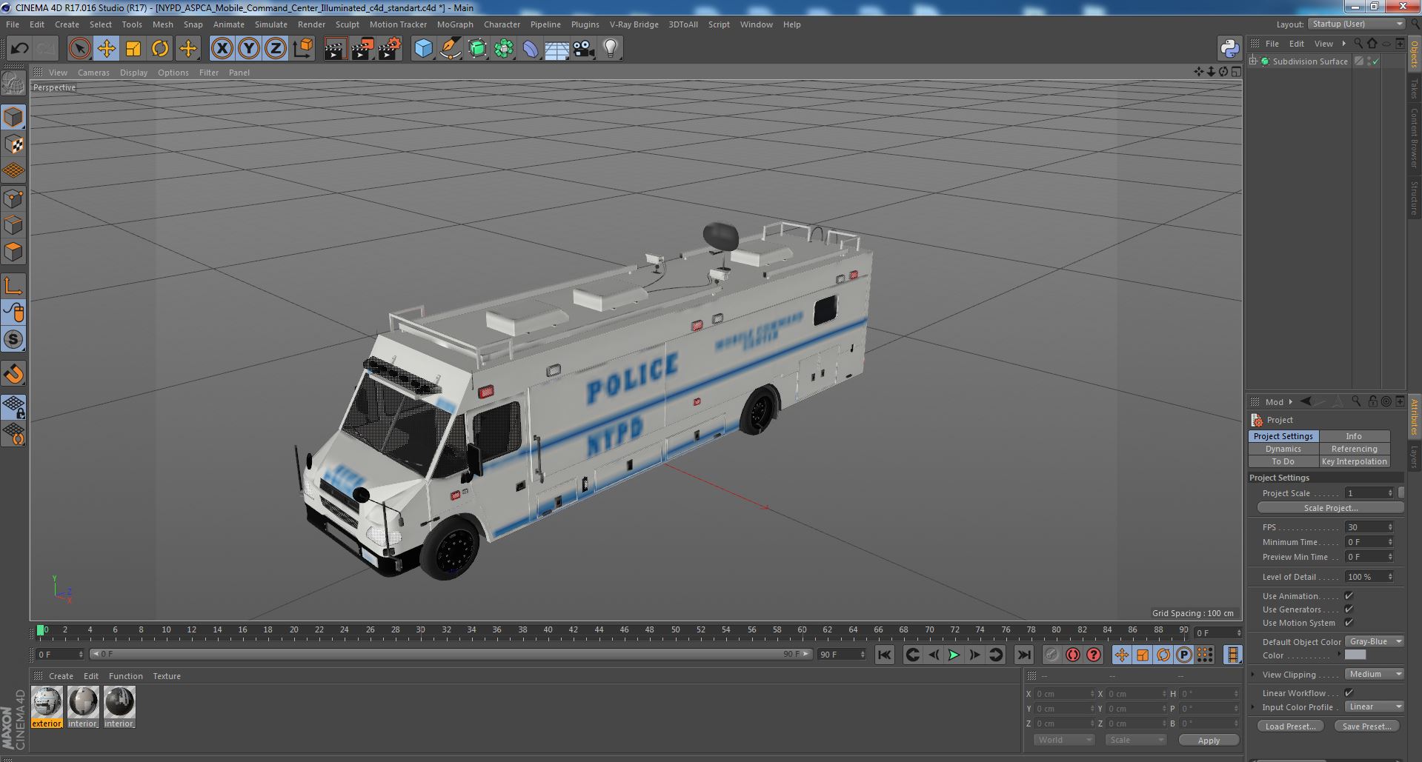Viewport: 1422px width, 762px height.
Task: Open the deformer objects icon
Action: click(x=531, y=49)
